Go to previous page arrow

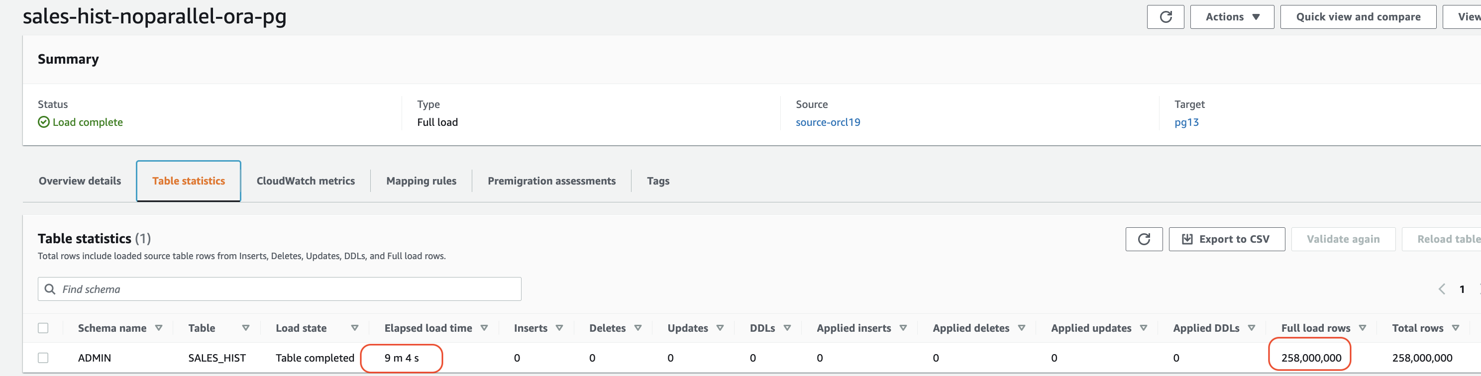pos(1441,289)
